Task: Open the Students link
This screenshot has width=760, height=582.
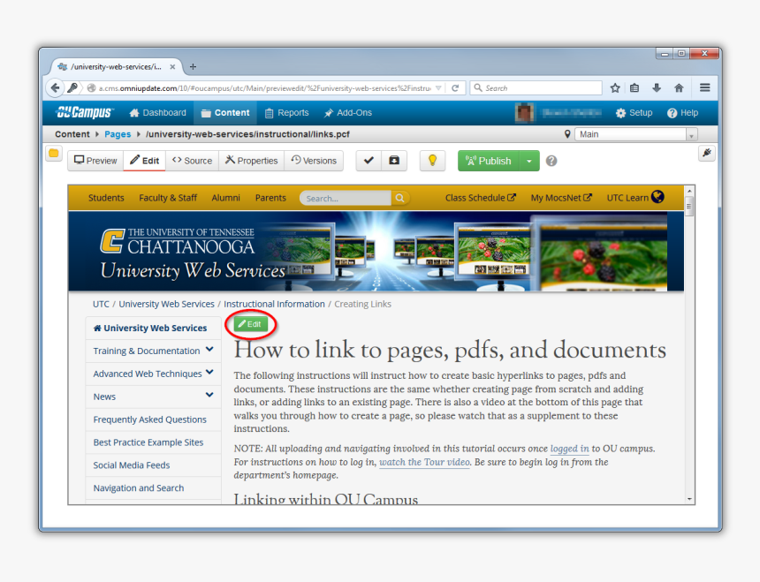Action: tap(106, 198)
